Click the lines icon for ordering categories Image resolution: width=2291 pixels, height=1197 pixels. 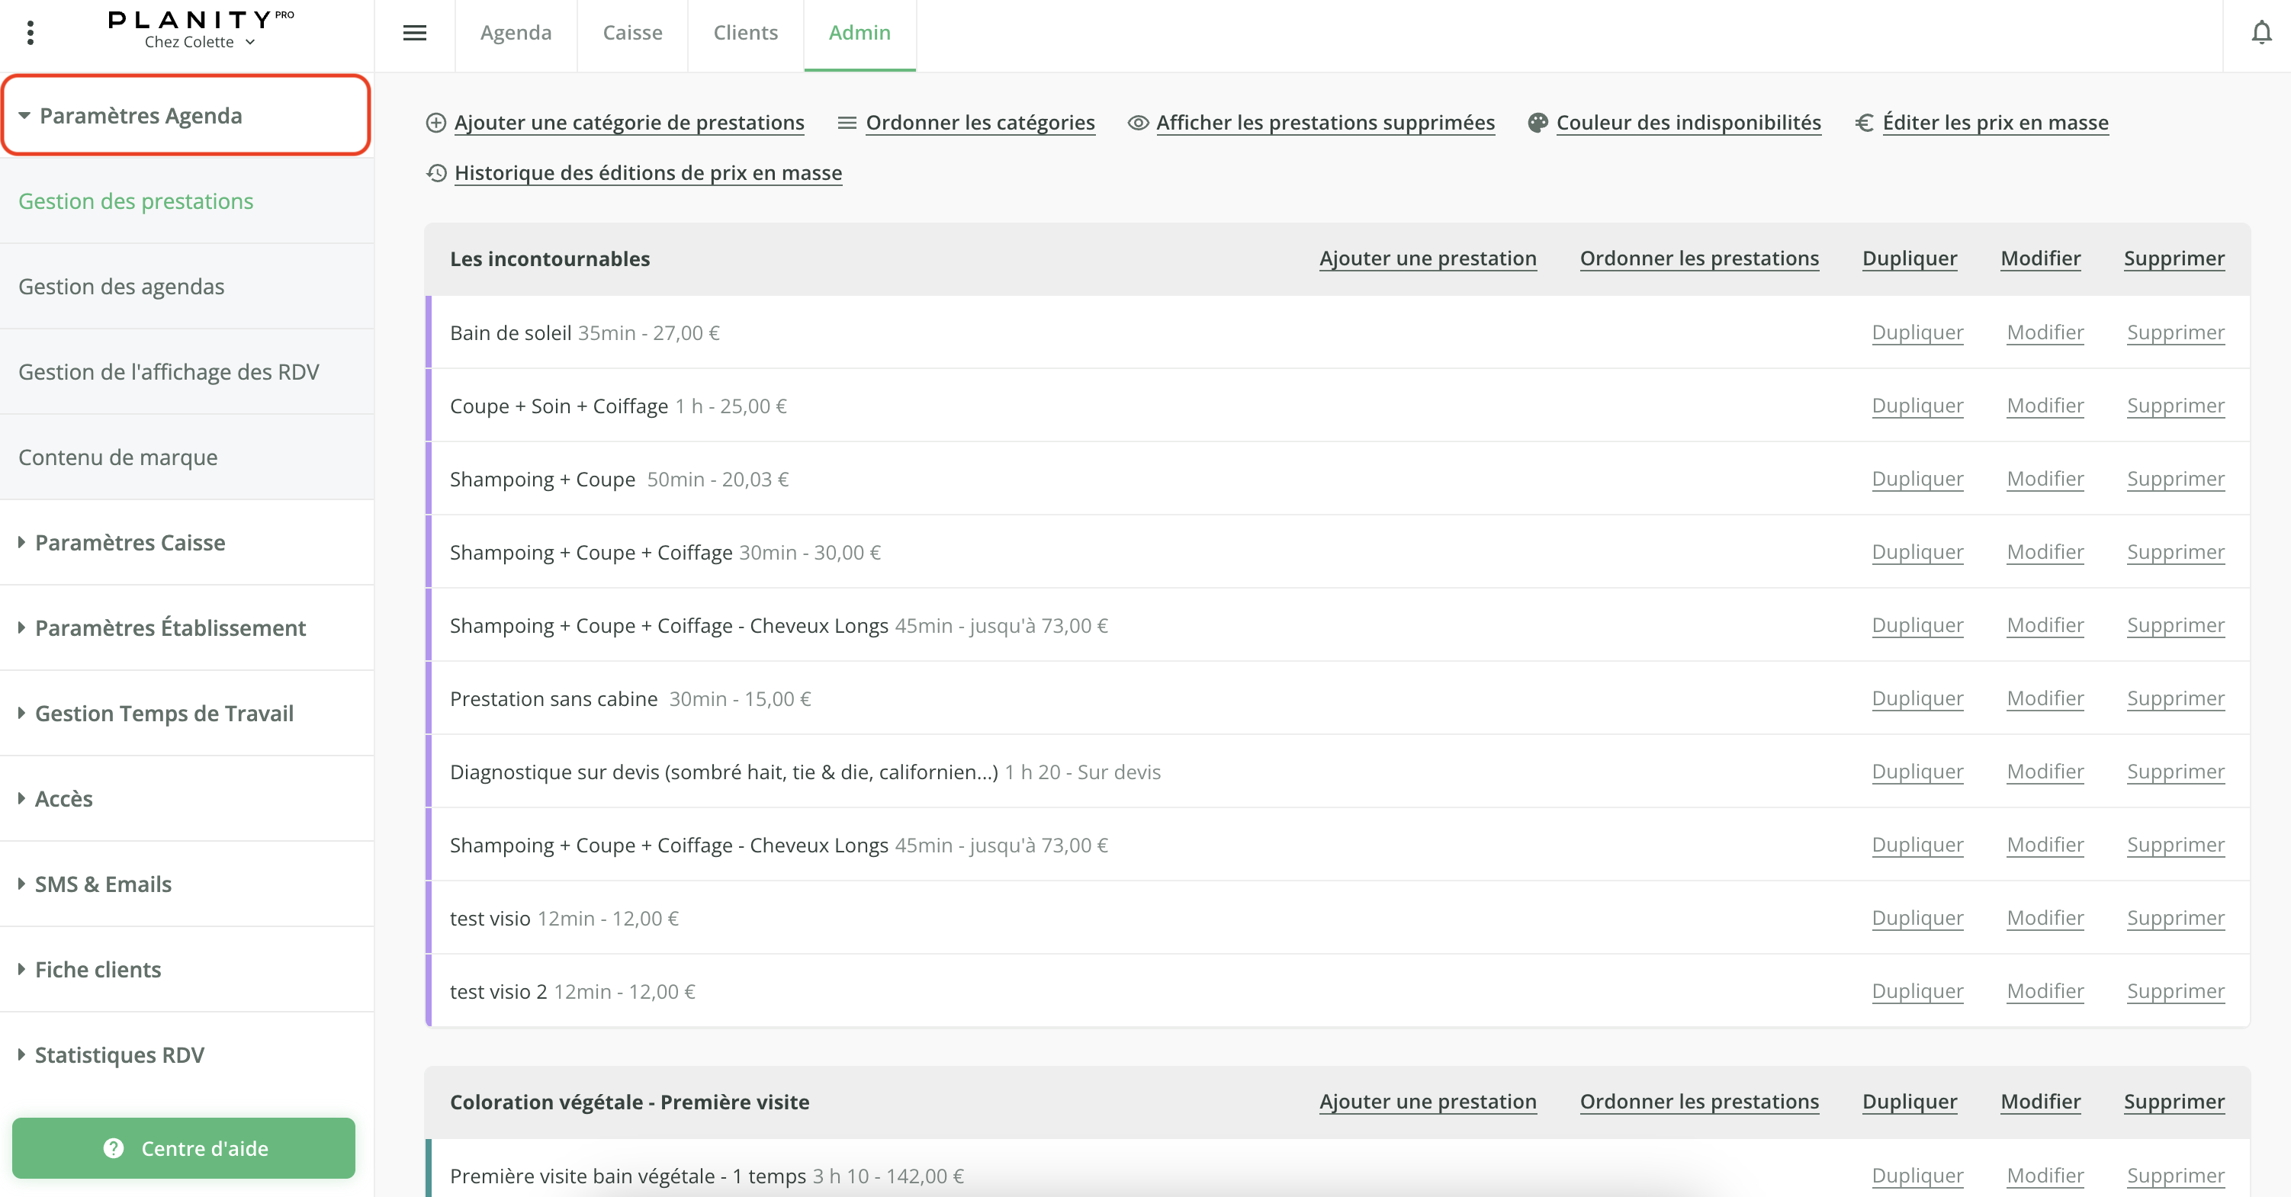pyautogui.click(x=847, y=123)
